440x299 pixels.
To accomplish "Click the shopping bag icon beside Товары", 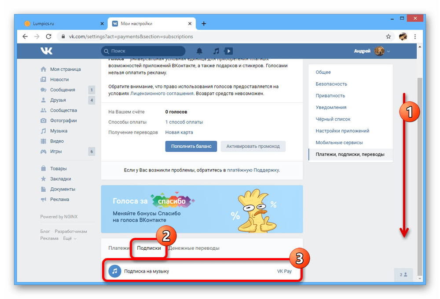I will (43, 168).
